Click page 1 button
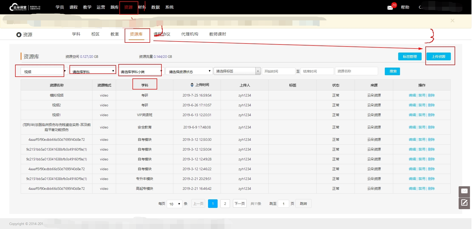This screenshot has width=473, height=229. click(213, 204)
